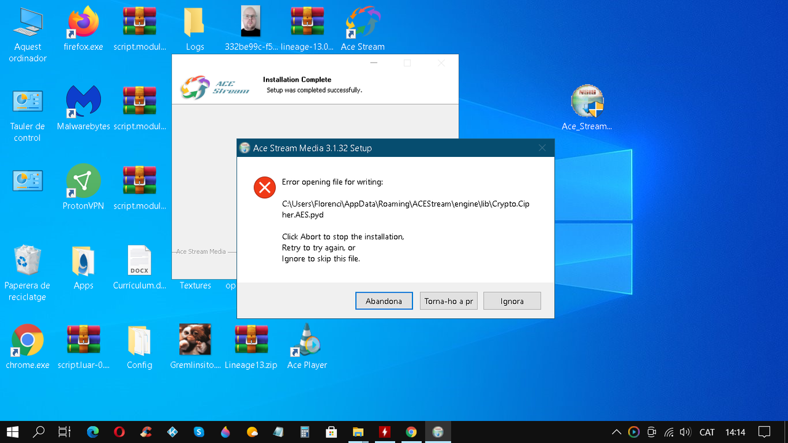
Task: Open Task View from the taskbar
Action: [x=65, y=432]
